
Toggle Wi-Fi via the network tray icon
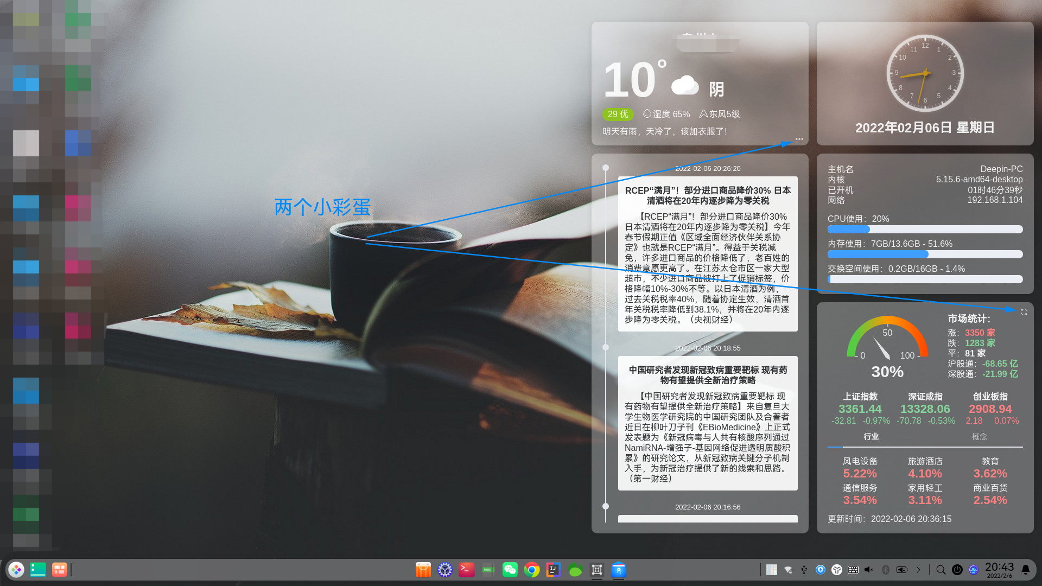pos(787,570)
